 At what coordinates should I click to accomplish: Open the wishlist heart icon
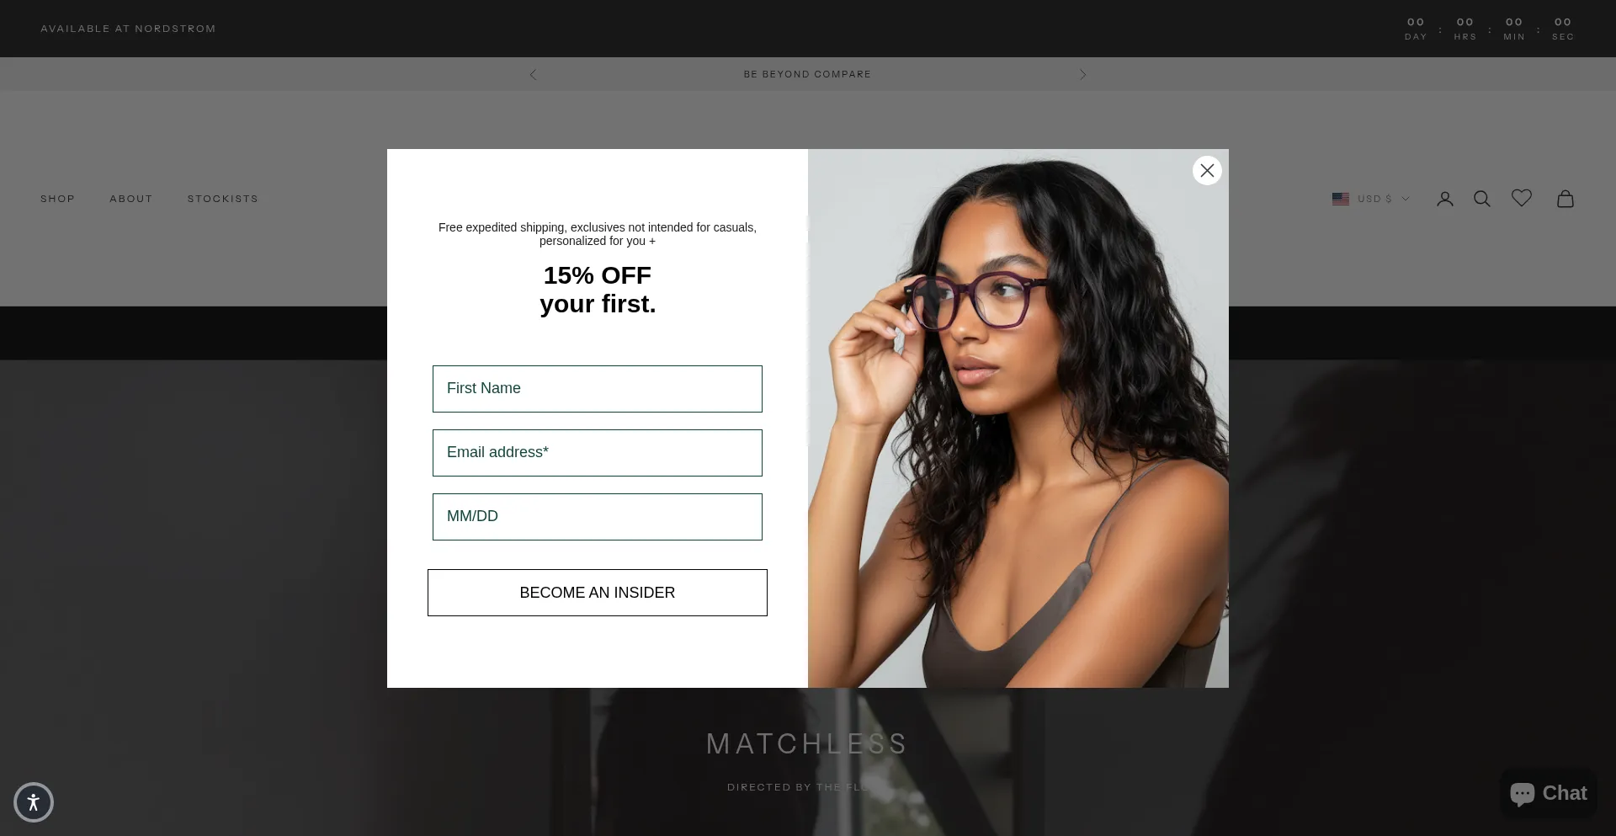tap(1522, 198)
